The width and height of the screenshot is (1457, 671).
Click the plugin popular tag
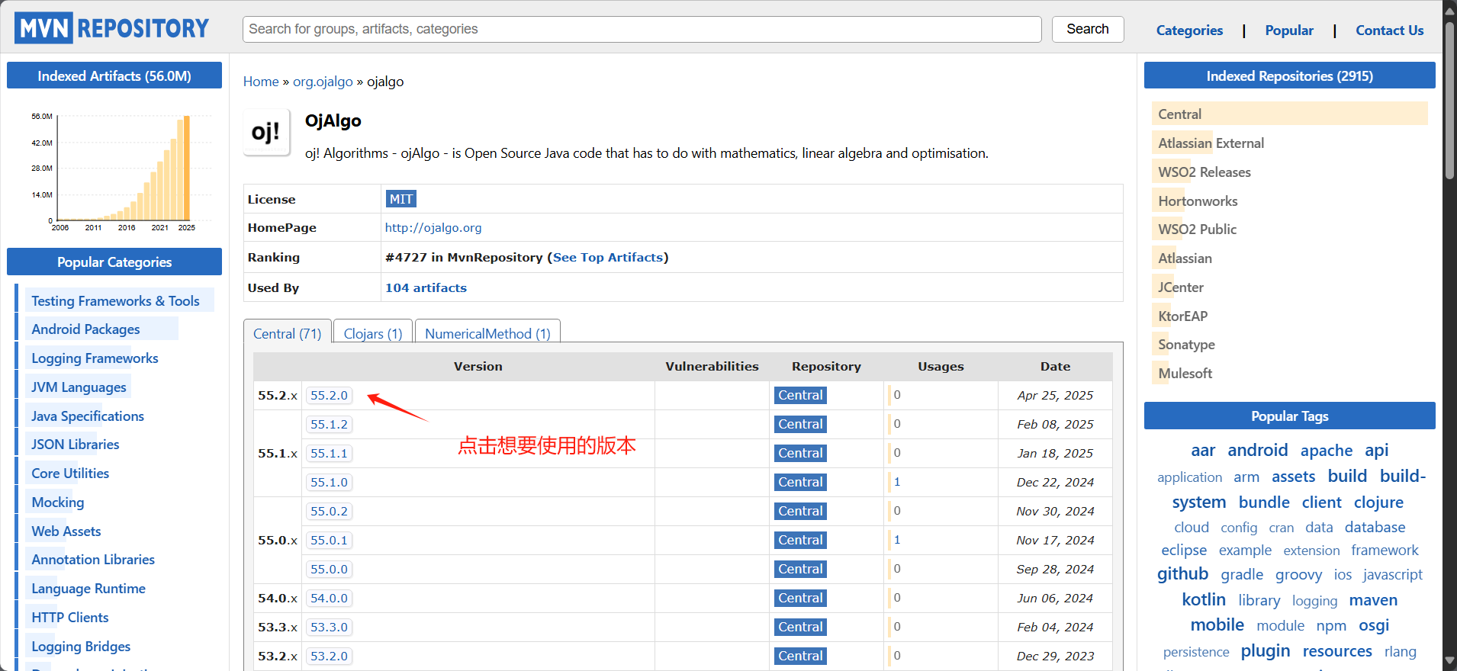click(1265, 651)
